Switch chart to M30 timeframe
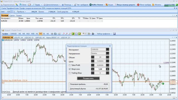Viewport: 178px width, 100px height. tap(33, 34)
